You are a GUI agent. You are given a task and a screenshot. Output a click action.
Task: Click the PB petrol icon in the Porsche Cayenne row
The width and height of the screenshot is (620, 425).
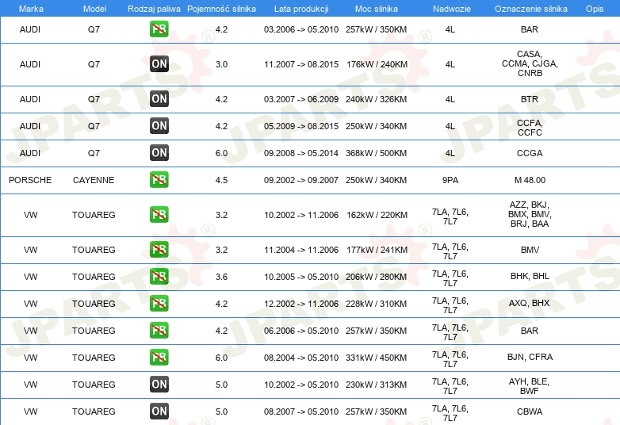point(159,180)
